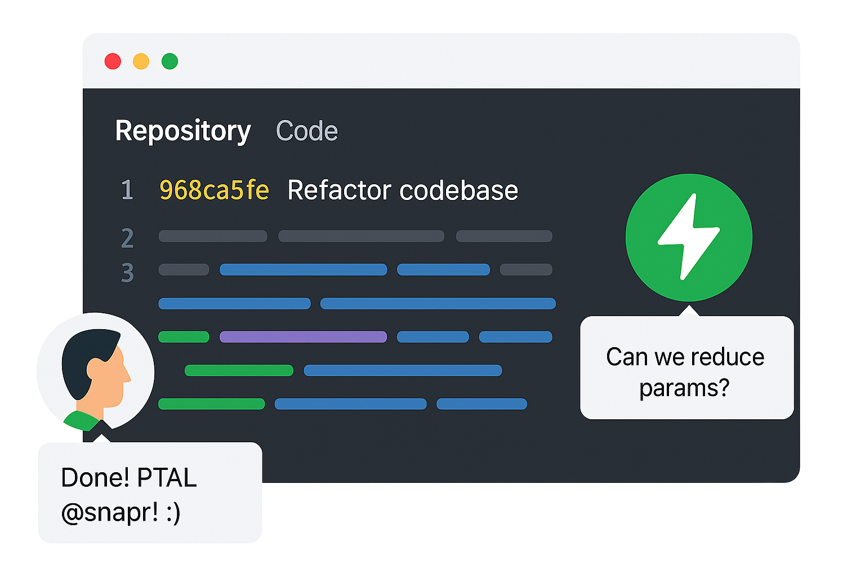865x577 pixels.
Task: Open the user avatar profile picture
Action: [x=95, y=371]
